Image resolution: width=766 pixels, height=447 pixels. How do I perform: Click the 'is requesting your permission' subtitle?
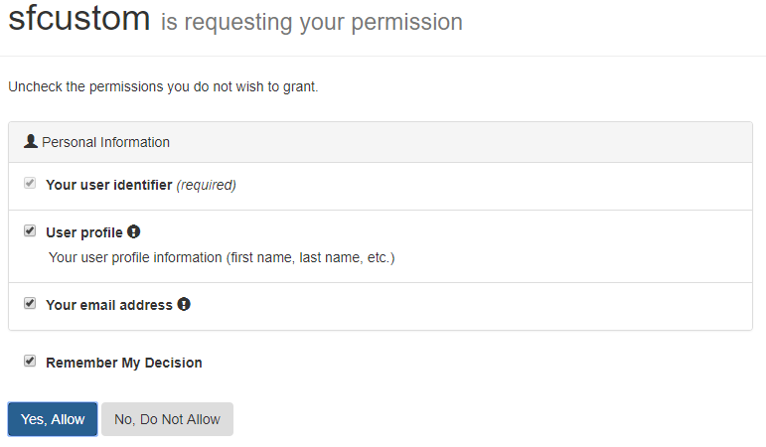click(312, 22)
